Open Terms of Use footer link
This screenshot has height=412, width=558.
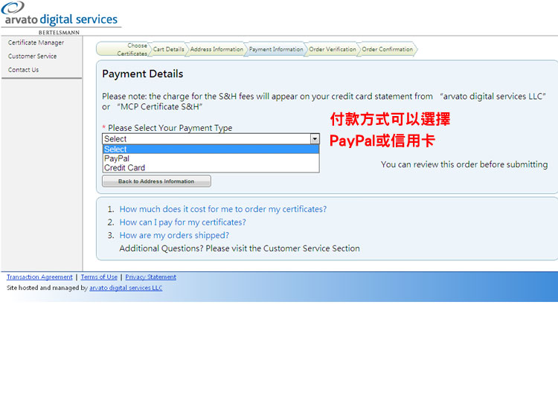[x=99, y=277]
